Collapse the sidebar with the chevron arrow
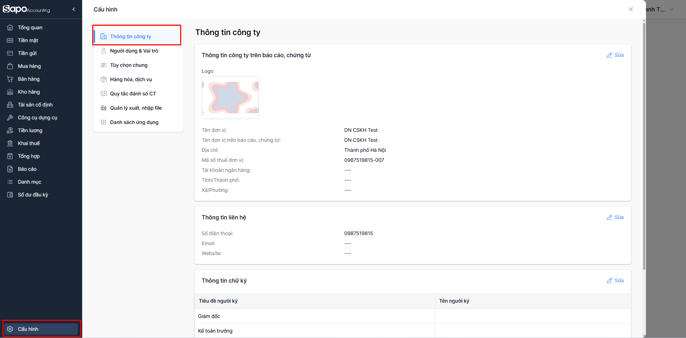This screenshot has width=686, height=338. [74, 9]
